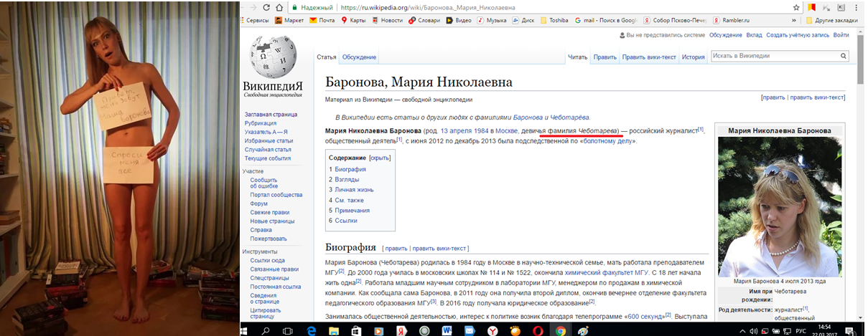Viewport: 868px width, 336px height.
Task: Launch Microsoft Edge from the taskbar
Action: [x=311, y=330]
